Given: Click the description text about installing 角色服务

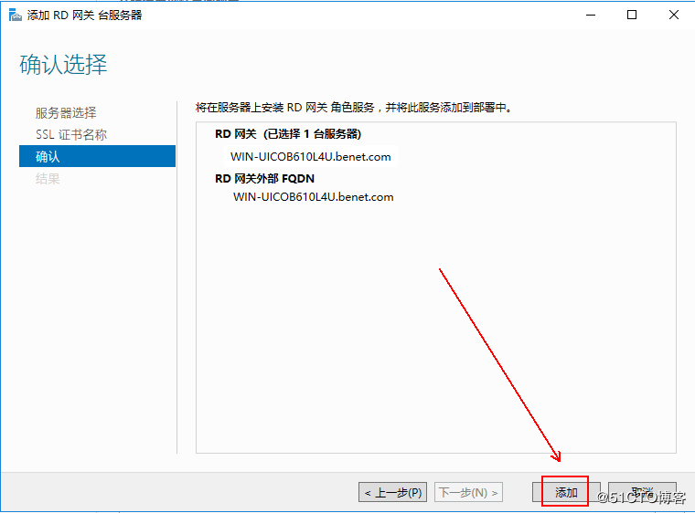Looking at the screenshot, I should tap(354, 108).
